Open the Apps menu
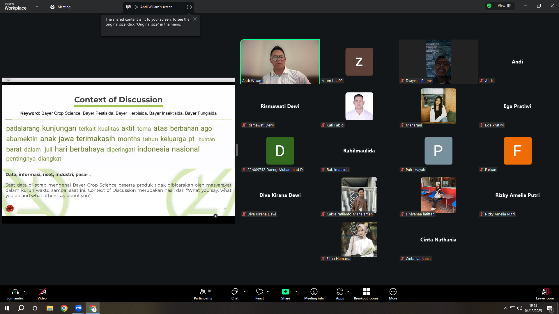 (x=340, y=294)
